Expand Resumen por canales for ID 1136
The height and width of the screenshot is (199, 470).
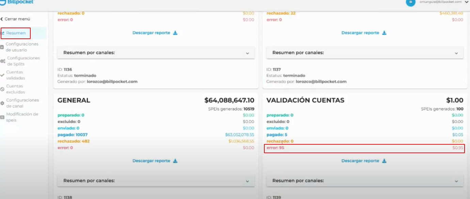[x=248, y=53]
